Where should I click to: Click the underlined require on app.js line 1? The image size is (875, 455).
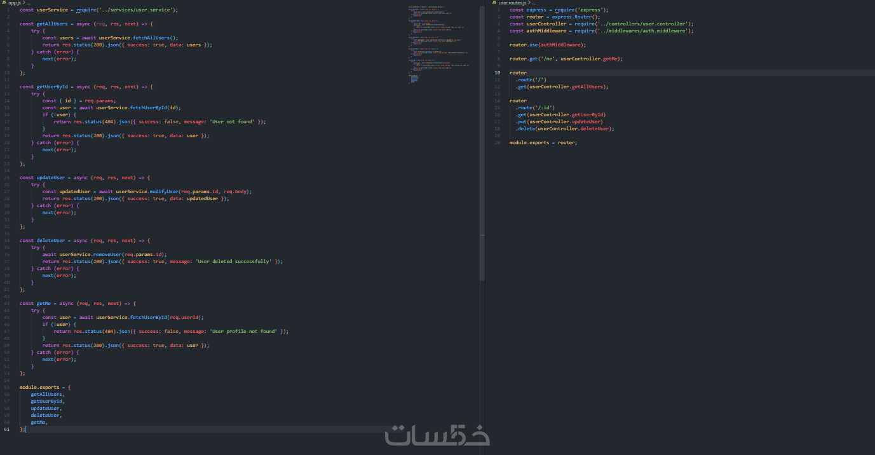point(86,10)
